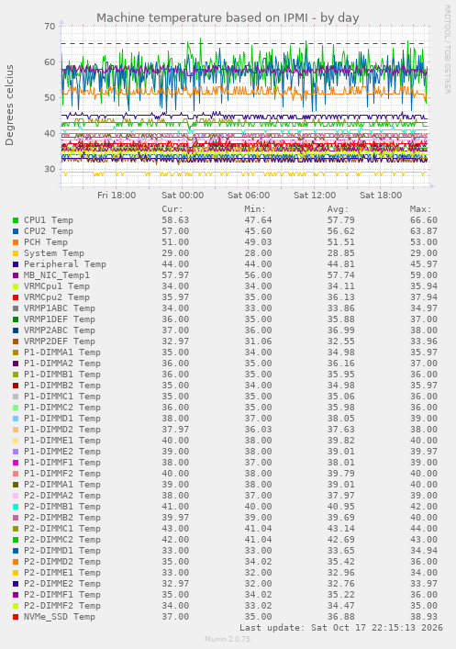The height and width of the screenshot is (649, 456).
Task: Click the P1-DIMMF1 Temp magenta legend swatch
Action: point(16,463)
